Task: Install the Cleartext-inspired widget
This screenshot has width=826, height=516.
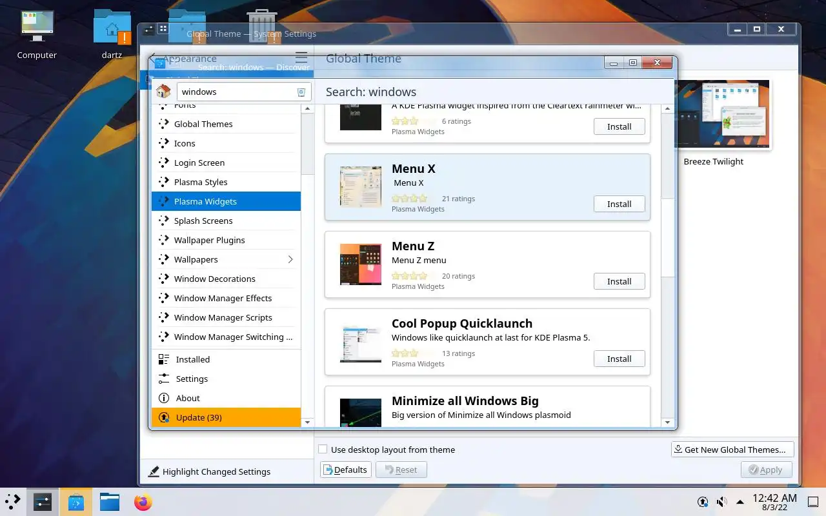Action: click(619, 126)
